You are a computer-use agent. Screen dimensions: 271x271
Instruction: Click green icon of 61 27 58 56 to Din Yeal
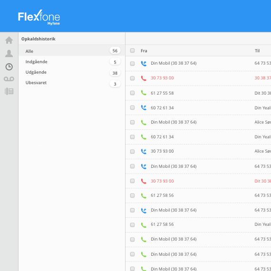[144, 225]
